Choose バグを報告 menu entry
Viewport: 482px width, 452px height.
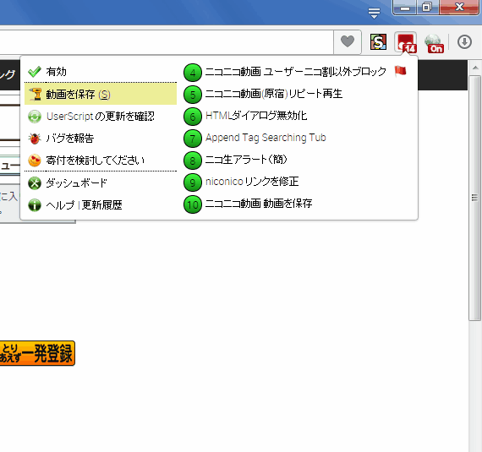[x=70, y=139]
